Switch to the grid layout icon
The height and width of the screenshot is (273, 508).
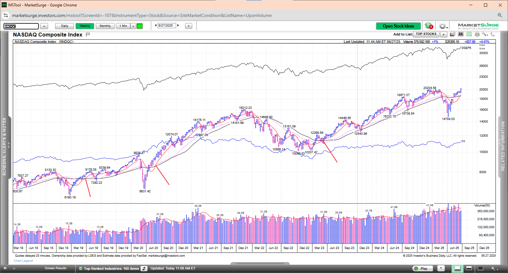pyautogui.click(x=461, y=34)
